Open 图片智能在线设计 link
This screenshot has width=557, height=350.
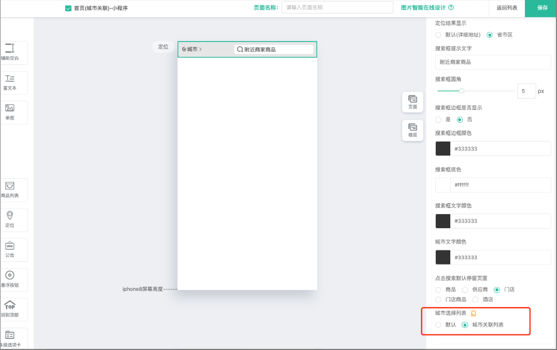427,8
